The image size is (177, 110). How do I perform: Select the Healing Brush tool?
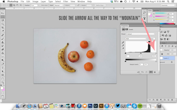(x=3, y=35)
